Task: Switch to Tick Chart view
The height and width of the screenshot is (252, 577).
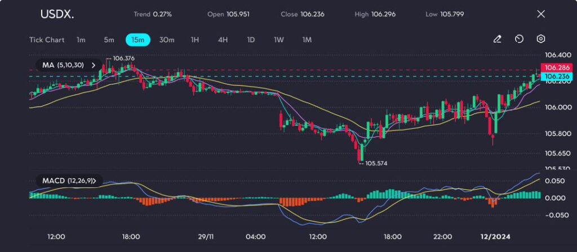Action: point(47,40)
